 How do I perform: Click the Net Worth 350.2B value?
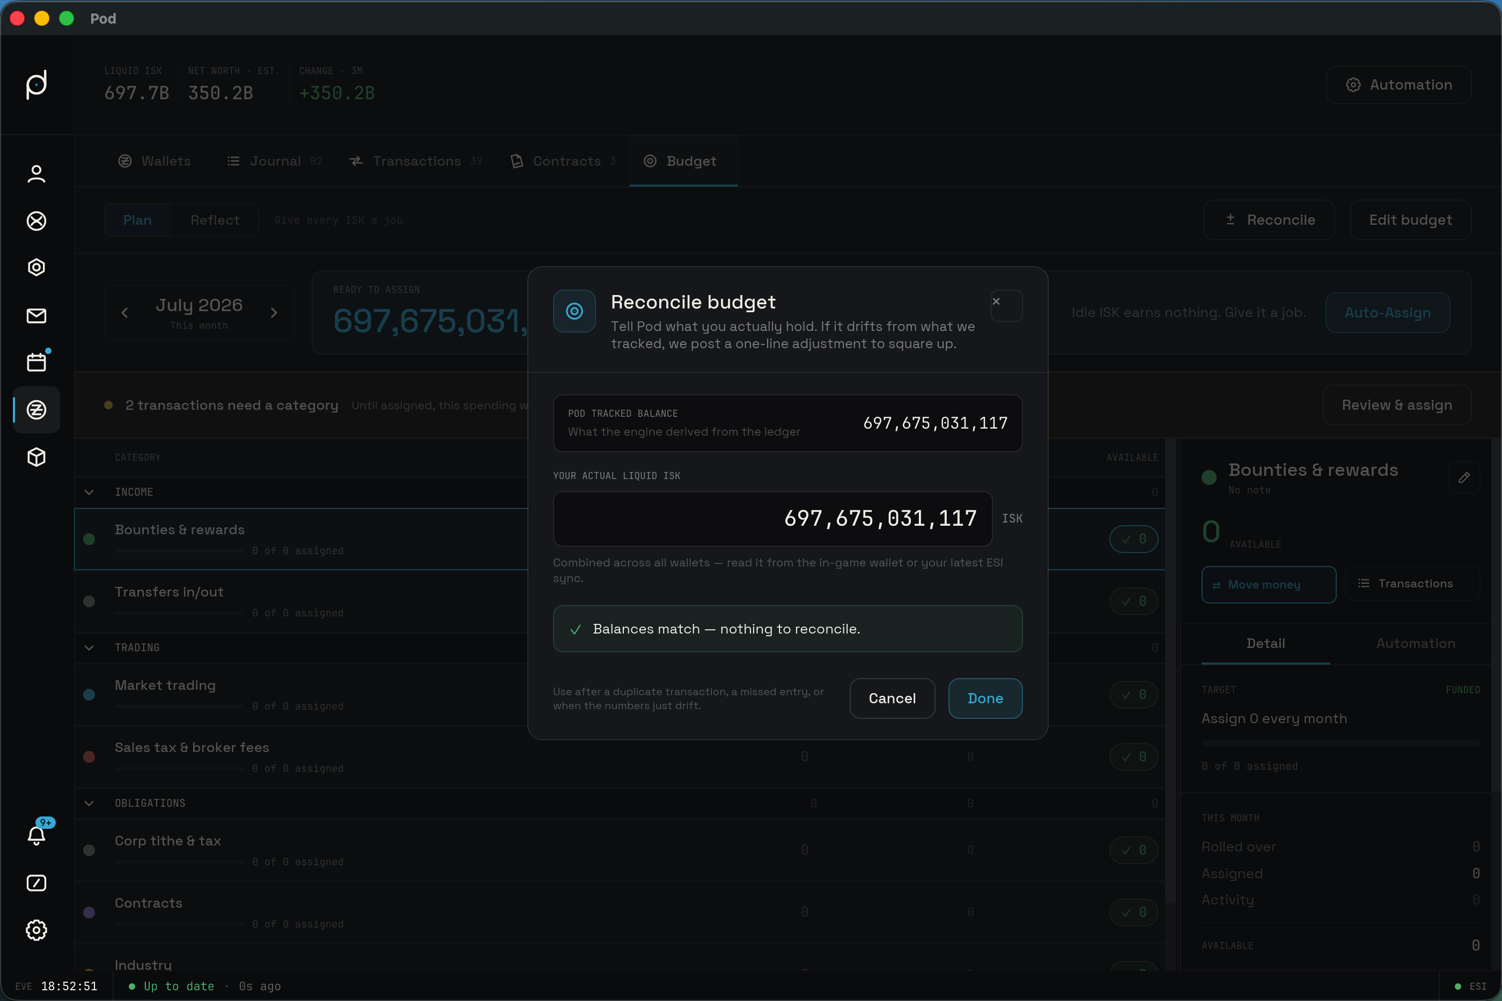[x=221, y=93]
